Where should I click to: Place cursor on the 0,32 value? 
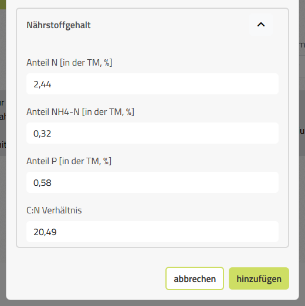coord(42,134)
